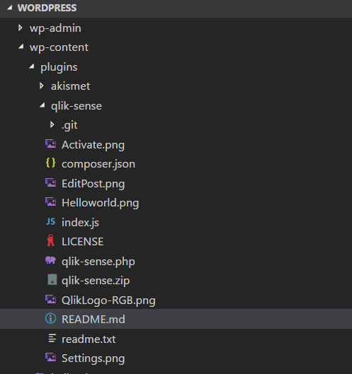Expand the akismet folder arrow

coord(42,86)
